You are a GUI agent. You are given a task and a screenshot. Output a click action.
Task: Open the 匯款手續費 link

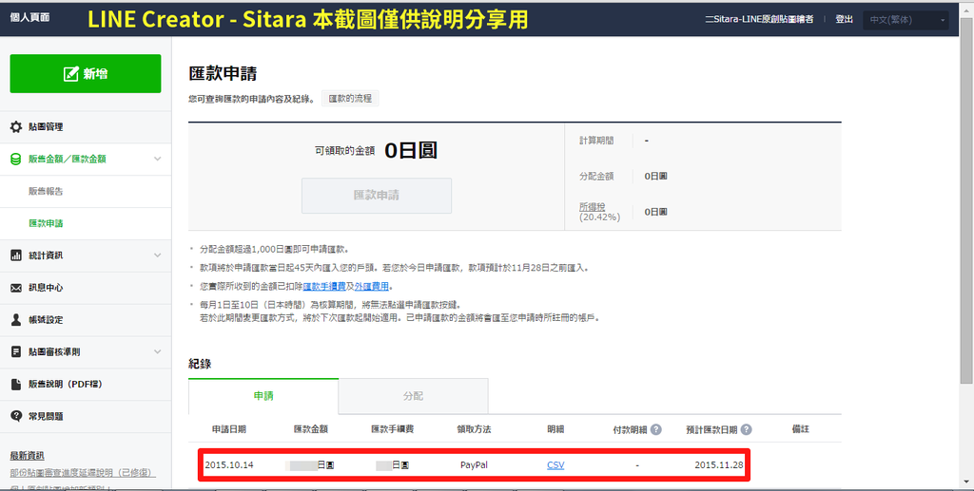[x=324, y=287]
